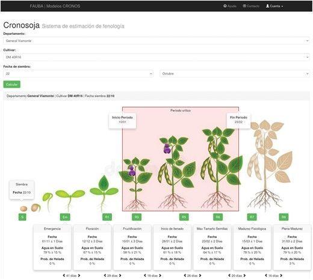Open the Octubre month dropdown

coord(235,74)
